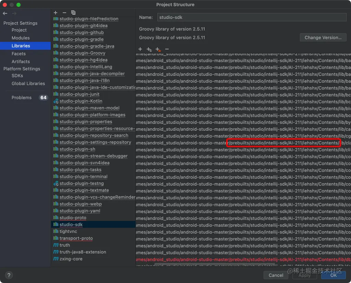
Task: Select the studio-plugin-webp library
Action: 80,204
